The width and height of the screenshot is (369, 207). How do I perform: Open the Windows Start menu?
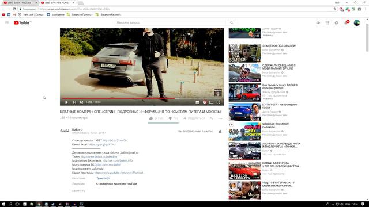3,204
